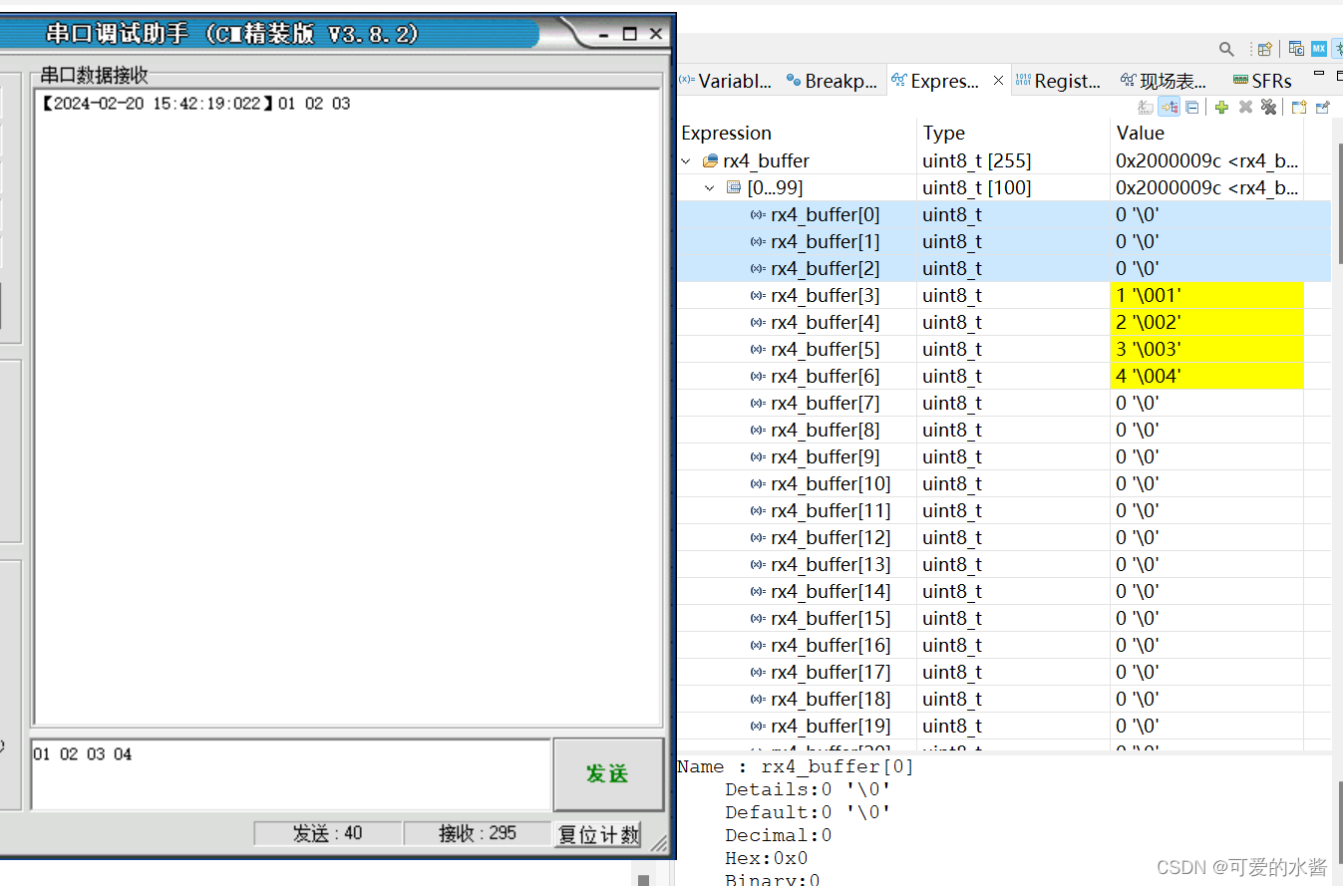Click the 复位计数 reset count button
This screenshot has height=886, width=1343.
pos(597,834)
